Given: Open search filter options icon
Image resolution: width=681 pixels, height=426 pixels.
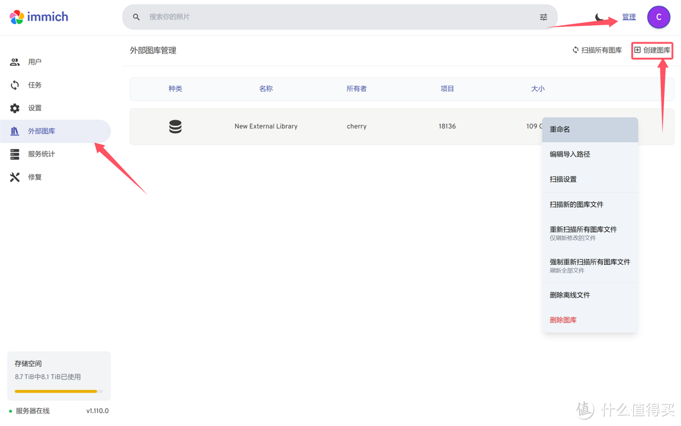Looking at the screenshot, I should click(543, 17).
